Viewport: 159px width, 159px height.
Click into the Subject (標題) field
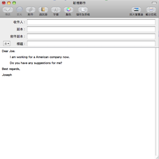[x=91, y=44]
